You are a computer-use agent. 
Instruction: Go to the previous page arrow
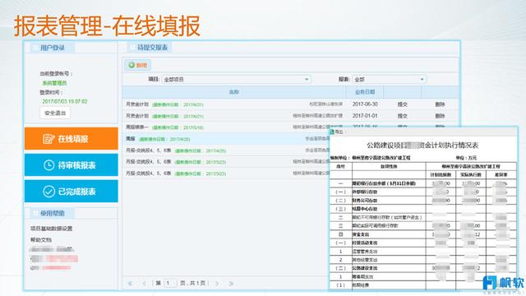(145, 284)
